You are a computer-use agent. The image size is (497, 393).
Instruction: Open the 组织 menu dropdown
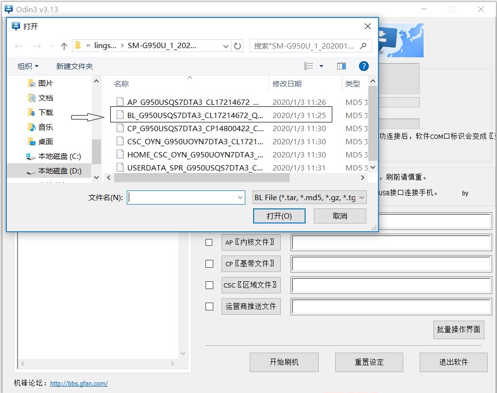point(28,66)
